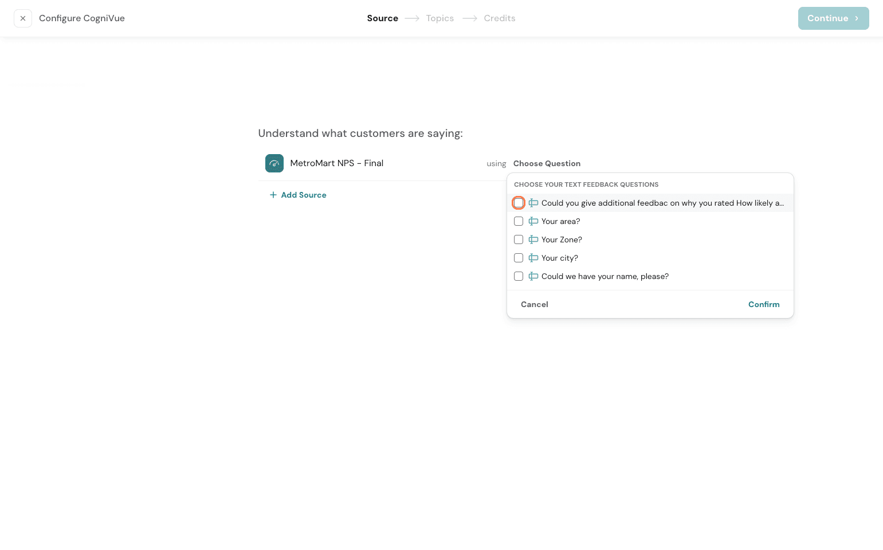Screen dimensions: 883x550
Task: Collapse the Choose Question dropdown
Action: click(x=547, y=163)
